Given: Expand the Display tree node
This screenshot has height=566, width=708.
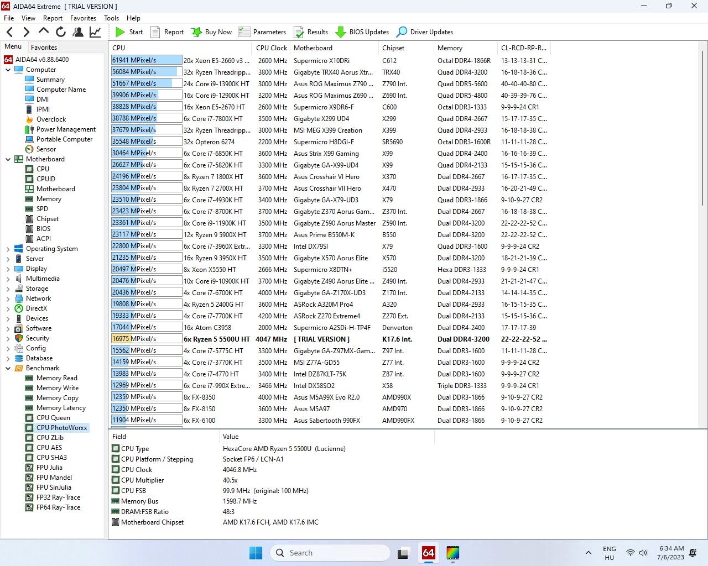Looking at the screenshot, I should [8, 269].
